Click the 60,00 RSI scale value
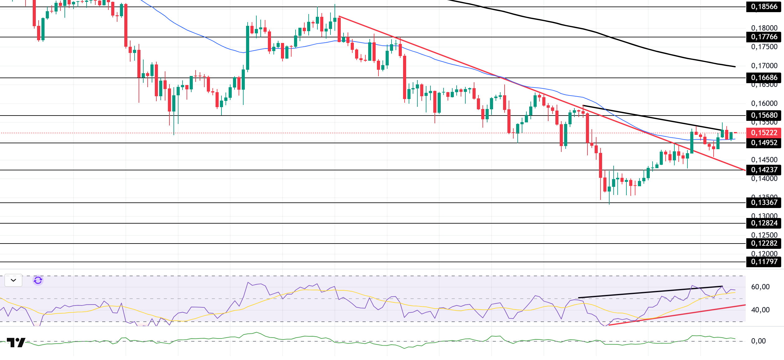Image resolution: width=784 pixels, height=360 pixels. [x=760, y=287]
